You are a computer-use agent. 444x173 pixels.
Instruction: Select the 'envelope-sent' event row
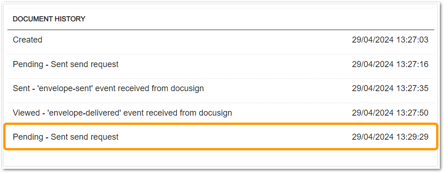point(220,89)
